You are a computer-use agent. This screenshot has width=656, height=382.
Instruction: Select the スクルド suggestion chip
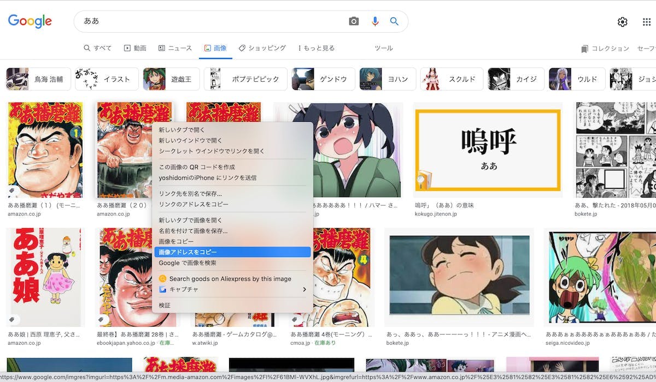click(x=452, y=79)
